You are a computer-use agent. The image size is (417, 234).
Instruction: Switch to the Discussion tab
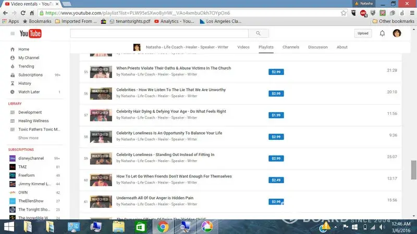click(317, 47)
